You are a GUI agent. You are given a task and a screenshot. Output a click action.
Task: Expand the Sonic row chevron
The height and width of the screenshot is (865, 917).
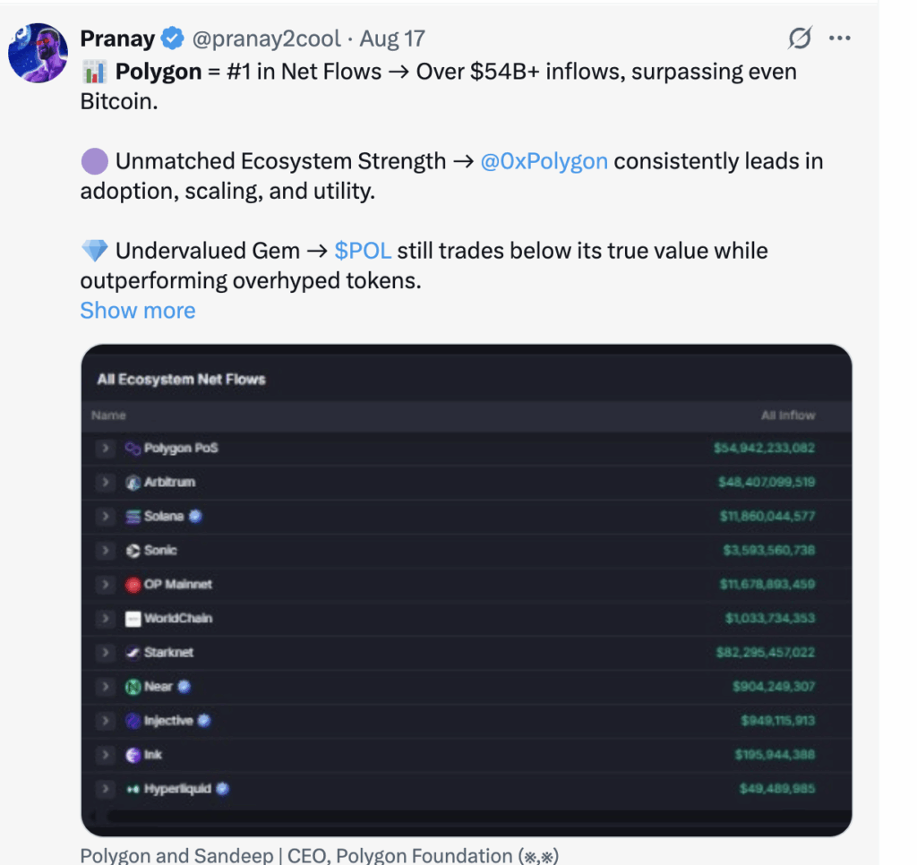pos(106,551)
